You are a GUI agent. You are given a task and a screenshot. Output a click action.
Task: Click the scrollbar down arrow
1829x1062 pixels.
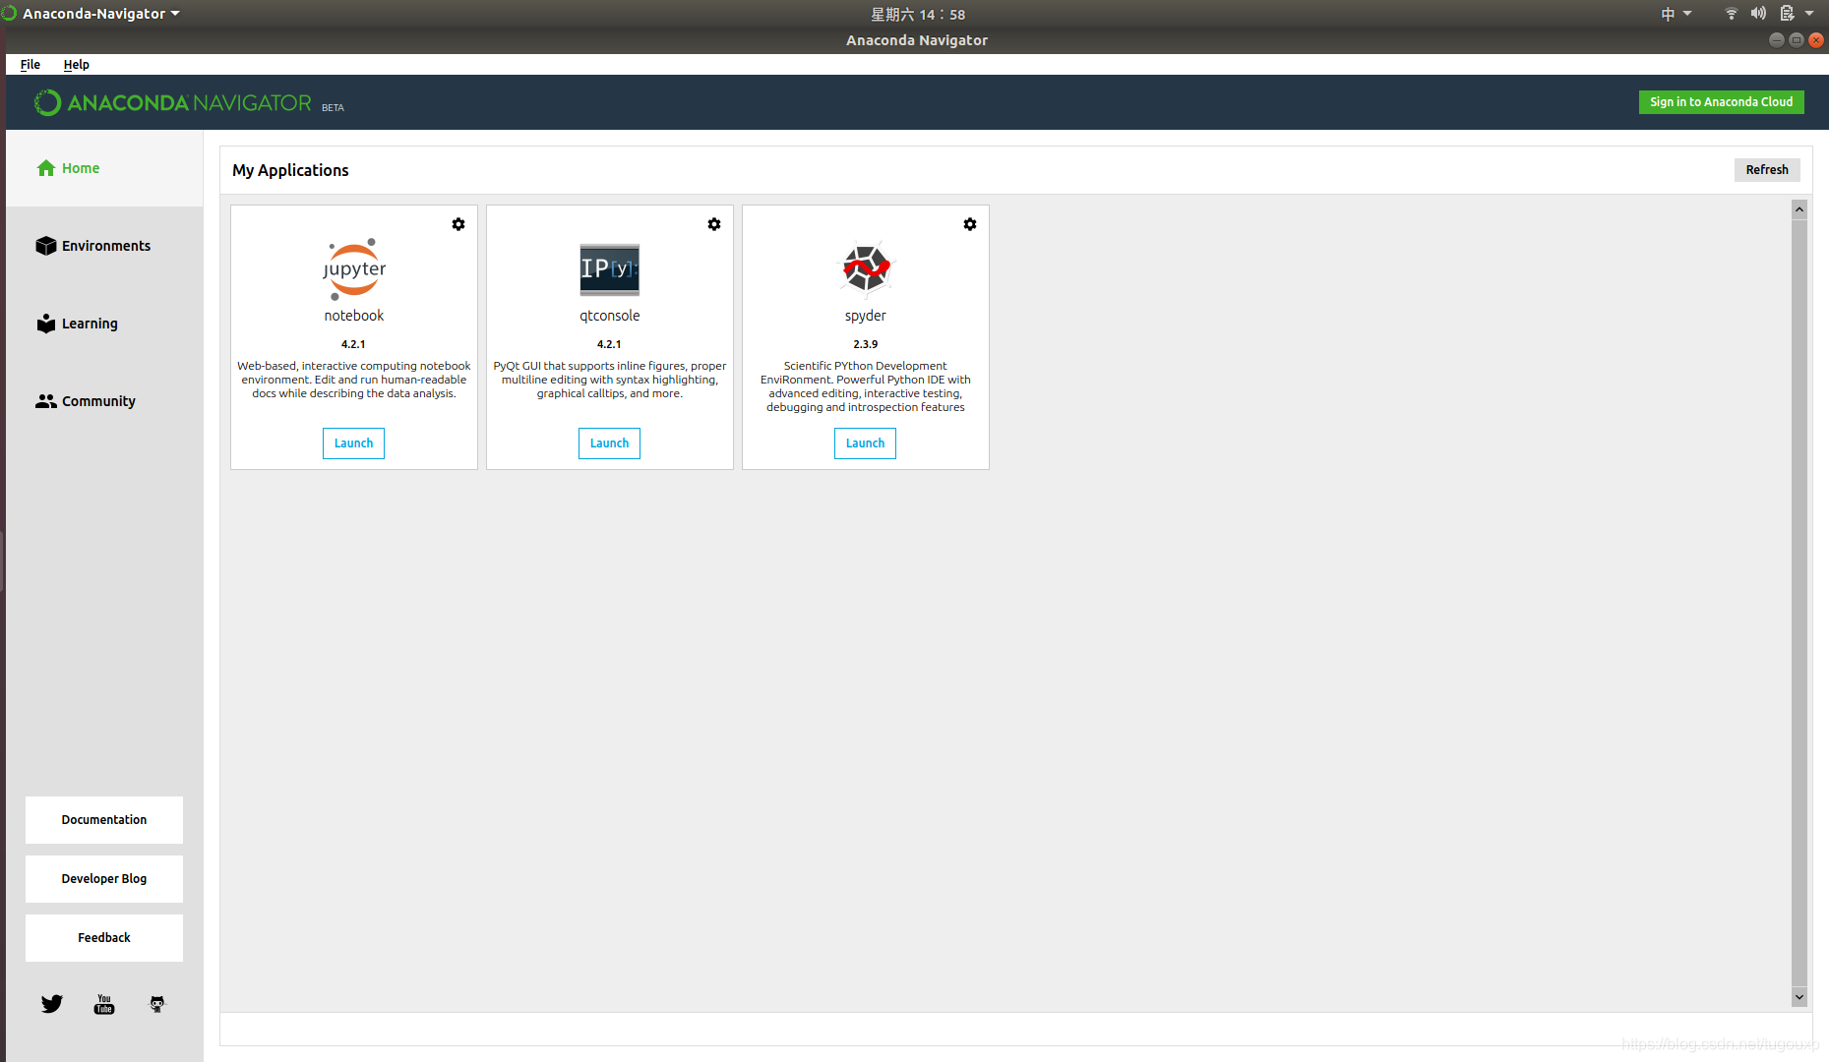(1799, 997)
